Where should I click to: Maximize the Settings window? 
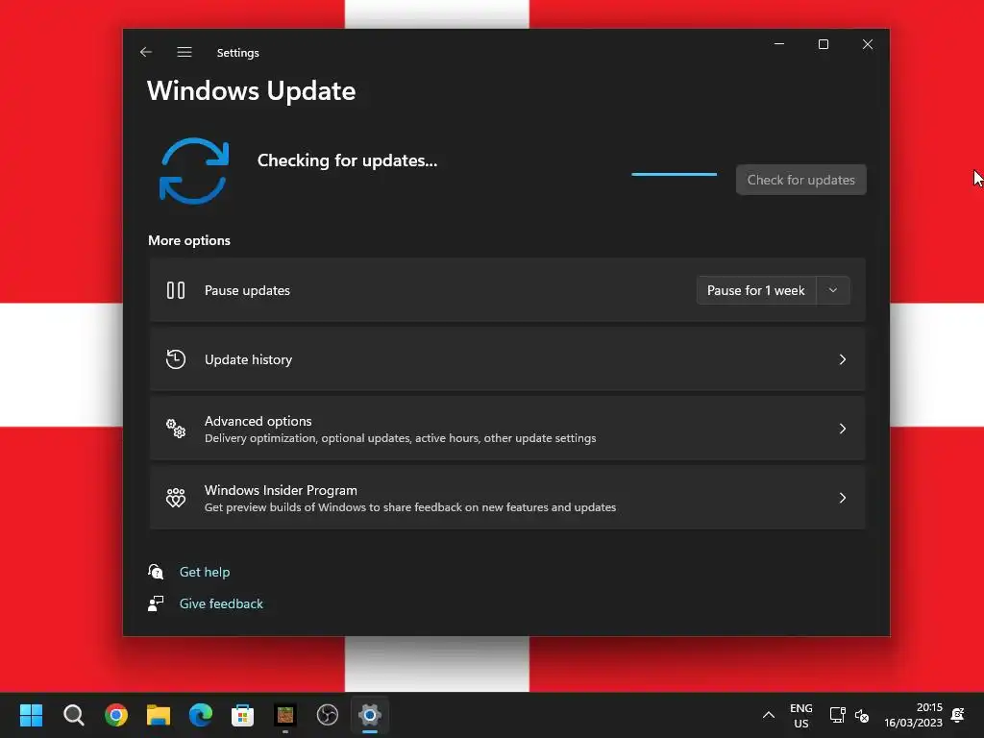pyautogui.click(x=824, y=44)
